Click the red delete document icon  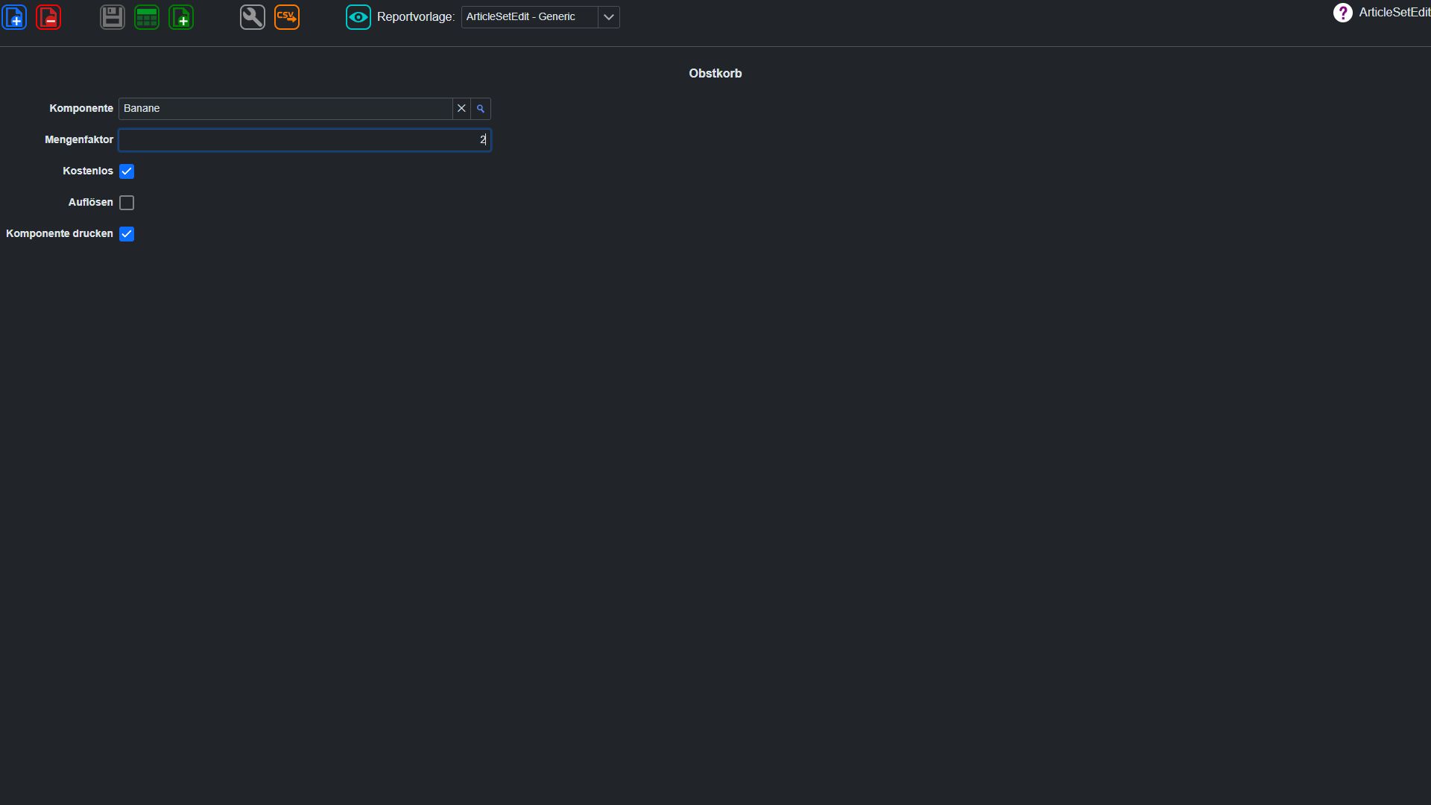pos(48,17)
